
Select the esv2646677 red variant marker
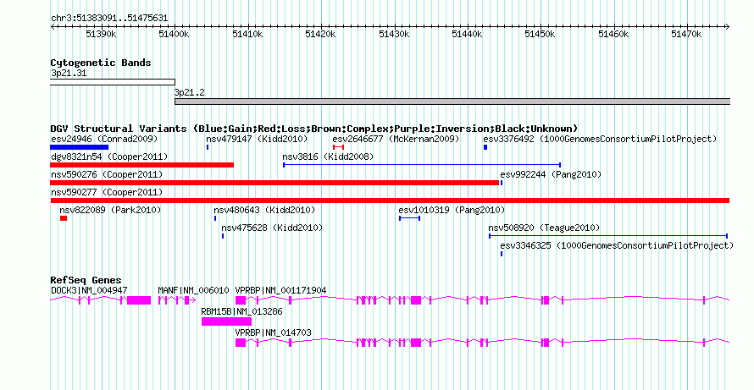coord(338,147)
